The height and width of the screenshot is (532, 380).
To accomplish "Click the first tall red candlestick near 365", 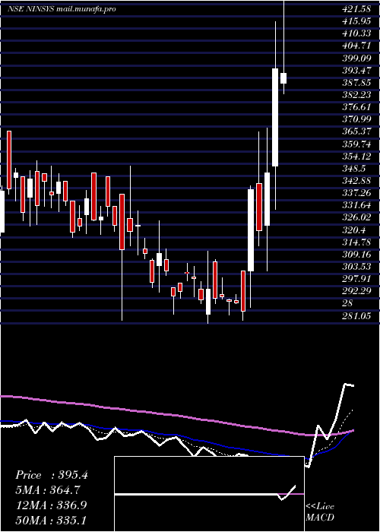I will point(9,160).
